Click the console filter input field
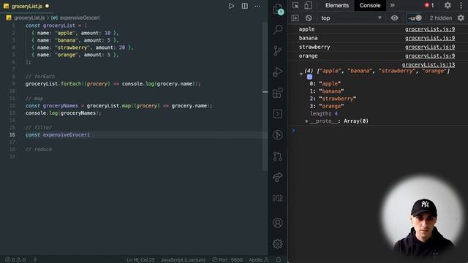This screenshot has width=468, height=263. pyautogui.click(x=415, y=18)
